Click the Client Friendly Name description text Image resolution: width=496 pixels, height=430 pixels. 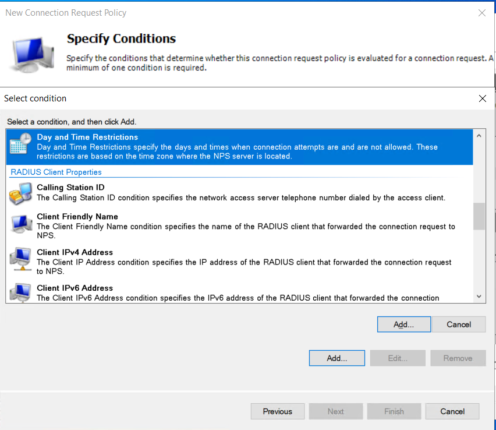point(246,231)
